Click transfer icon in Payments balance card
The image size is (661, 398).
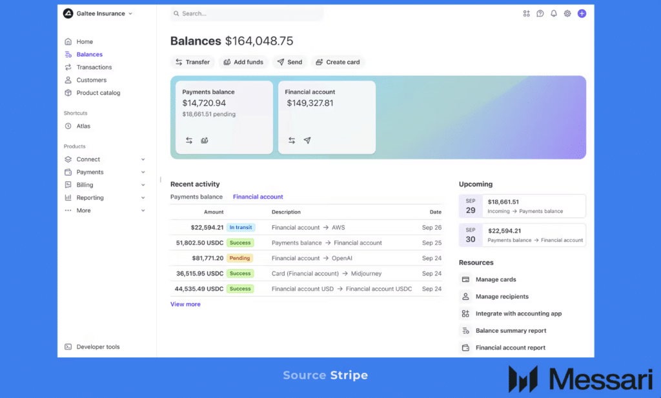[x=189, y=140]
